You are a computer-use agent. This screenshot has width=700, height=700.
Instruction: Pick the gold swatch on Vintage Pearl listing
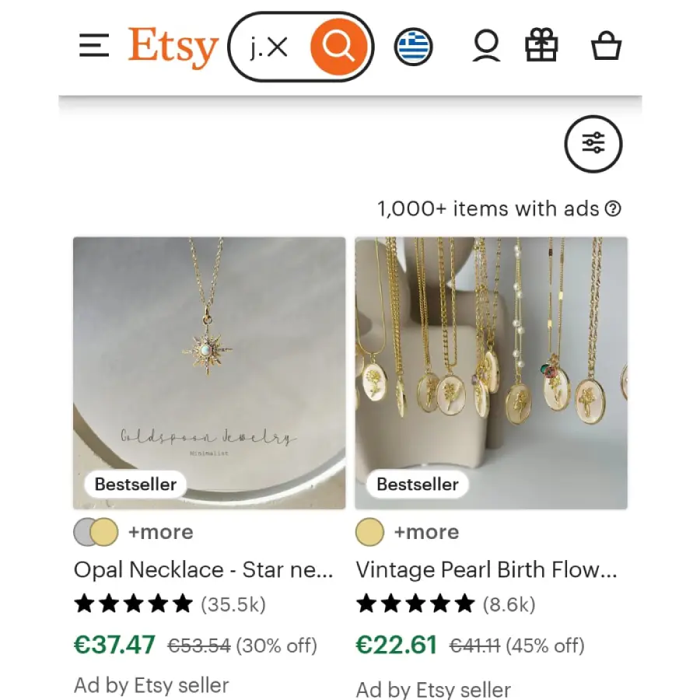(x=369, y=533)
